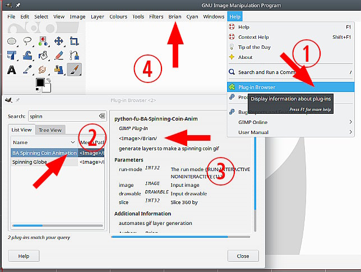
Task: Close the open Help menu header
Action: (x=235, y=17)
